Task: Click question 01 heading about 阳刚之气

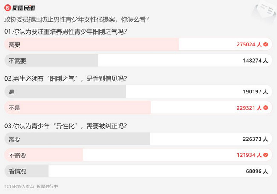Action: 66,32
